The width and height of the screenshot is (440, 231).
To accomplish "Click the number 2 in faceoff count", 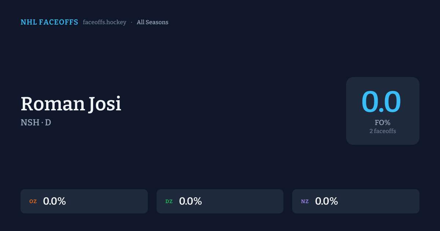I will click(371, 131).
